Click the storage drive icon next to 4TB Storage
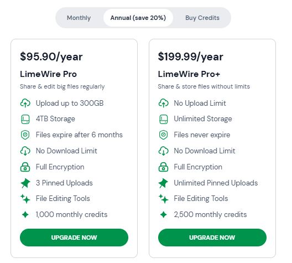The width and height of the screenshot is (292, 263). point(25,119)
